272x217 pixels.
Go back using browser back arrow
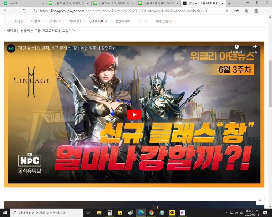coord(6,11)
